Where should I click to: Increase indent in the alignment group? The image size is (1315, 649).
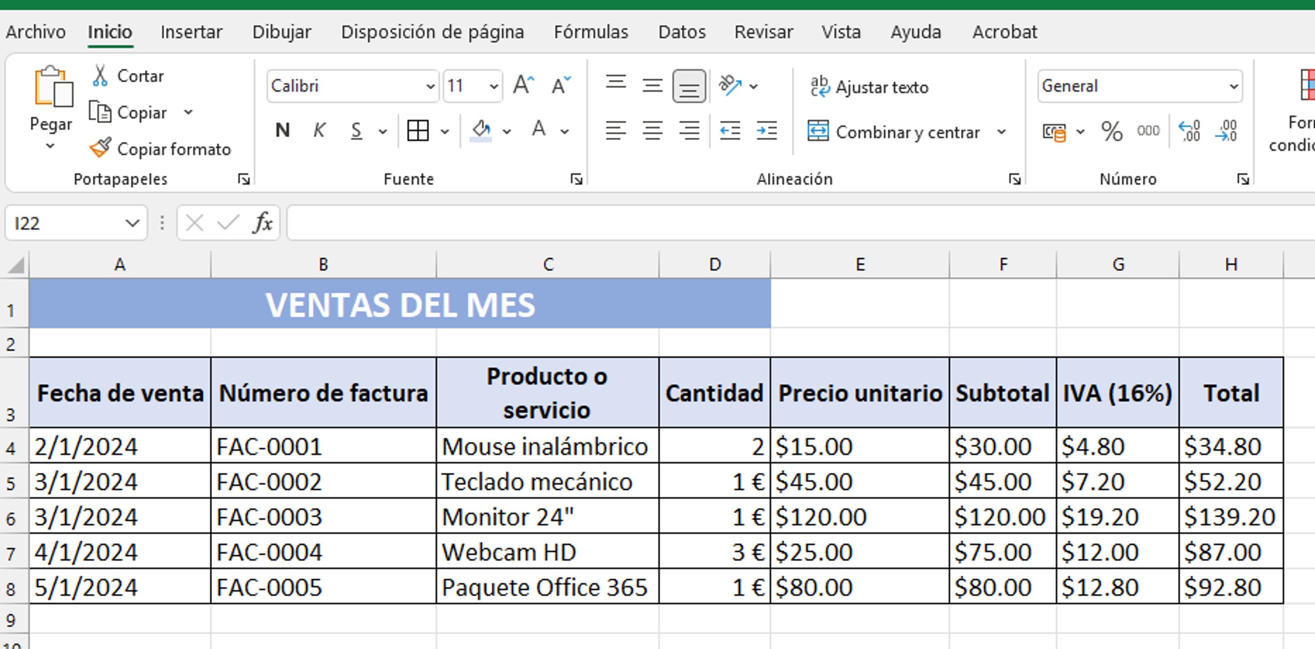[x=766, y=131]
